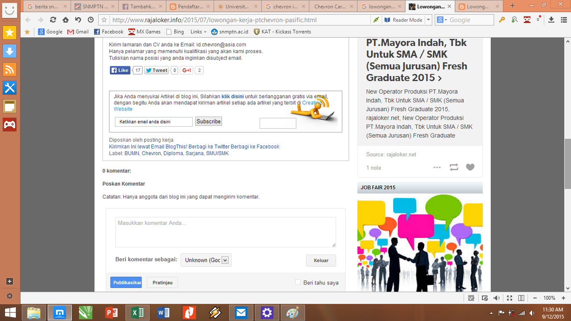The image size is (571, 321).
Task: Enable split screen view in status bar
Action: click(x=521, y=298)
